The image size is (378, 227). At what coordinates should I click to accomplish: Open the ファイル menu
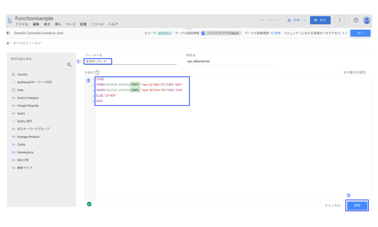pyautogui.click(x=22, y=24)
